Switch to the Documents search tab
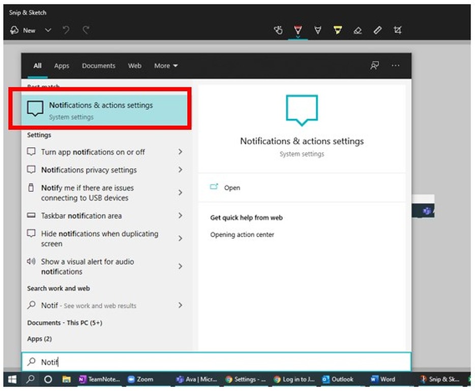The height and width of the screenshot is (391, 475). click(x=99, y=66)
